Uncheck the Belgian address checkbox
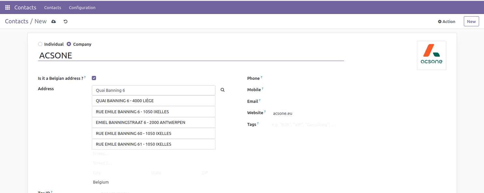The image size is (484, 193). tap(94, 78)
